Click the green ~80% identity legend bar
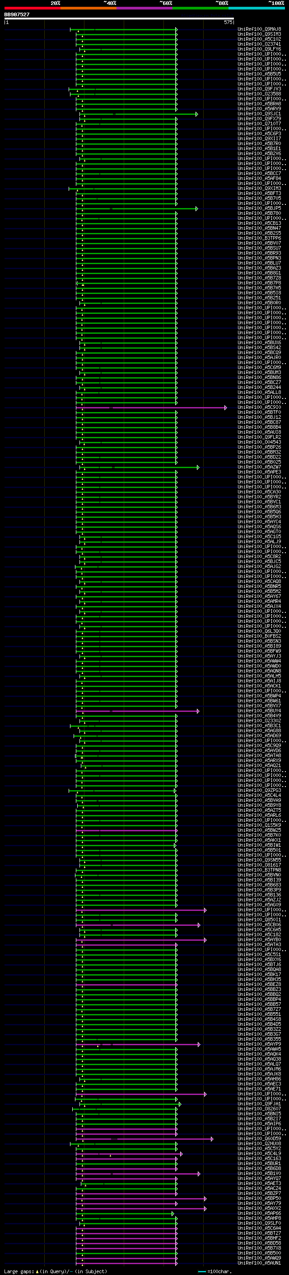 [x=200, y=8]
